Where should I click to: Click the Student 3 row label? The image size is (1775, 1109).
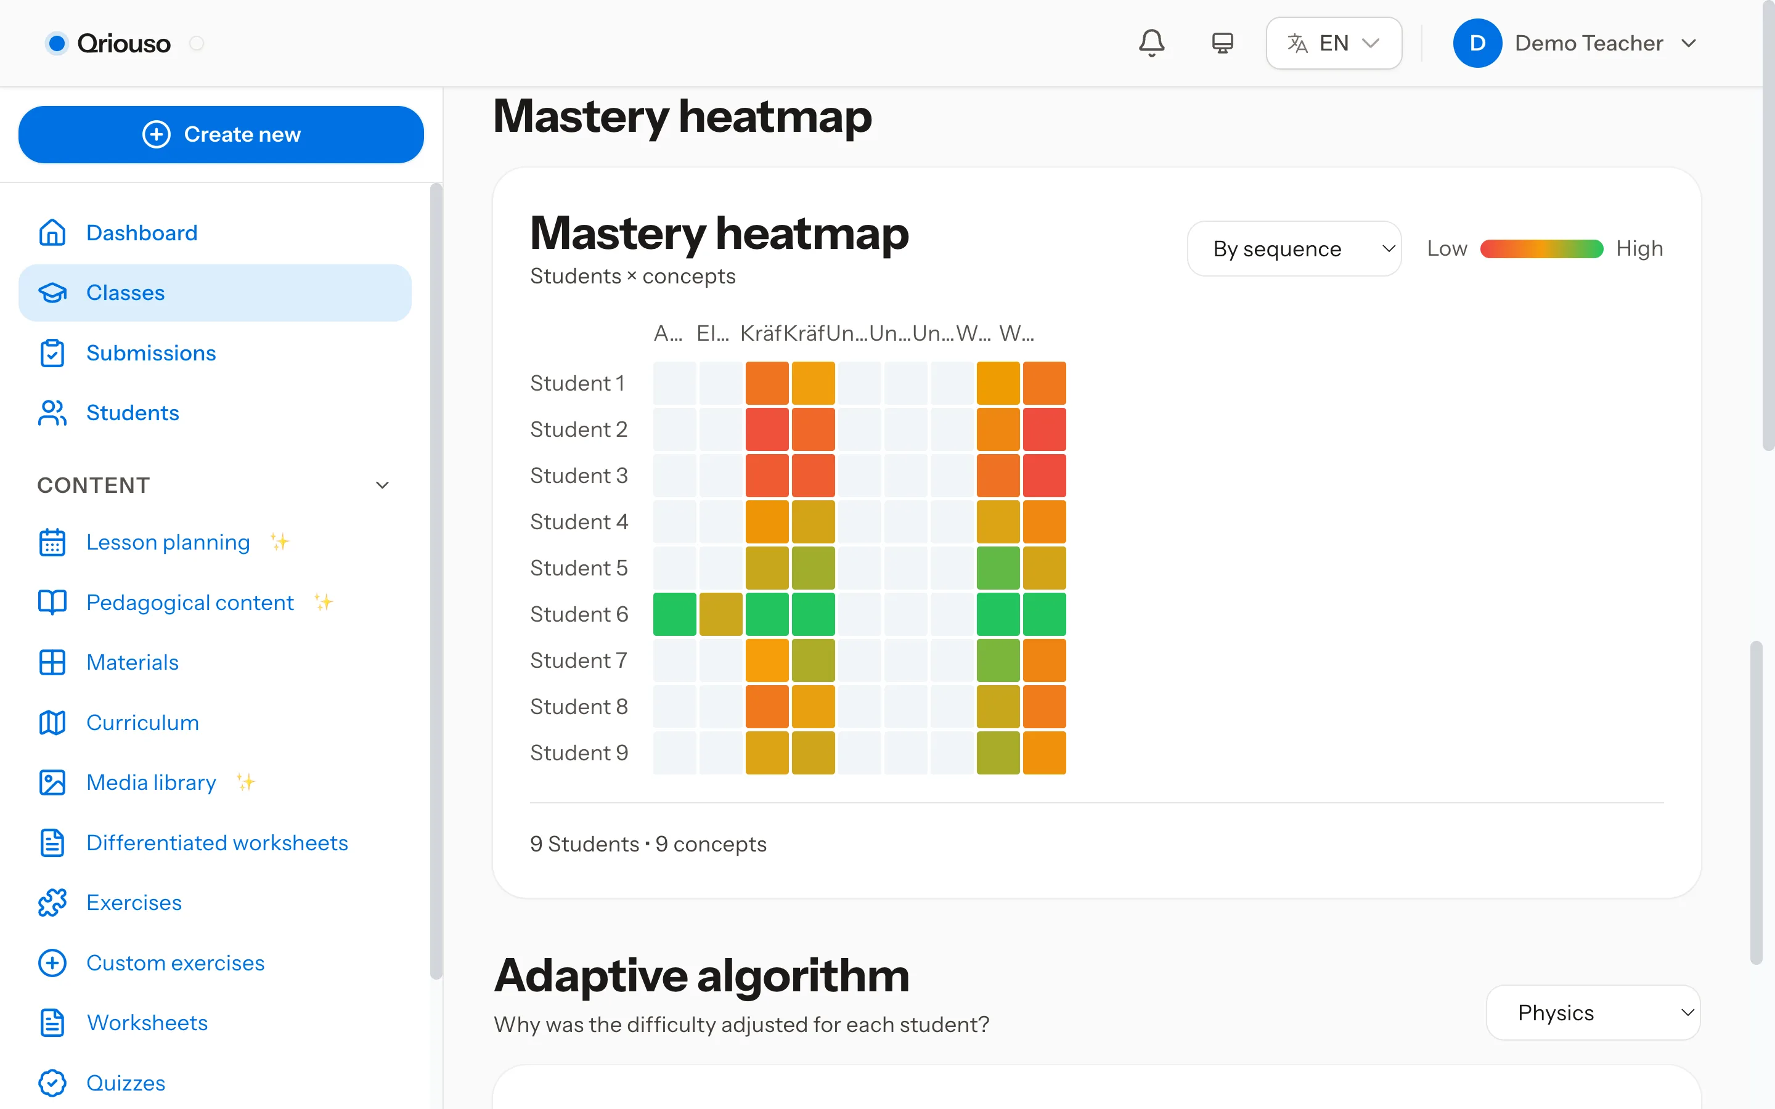point(579,475)
